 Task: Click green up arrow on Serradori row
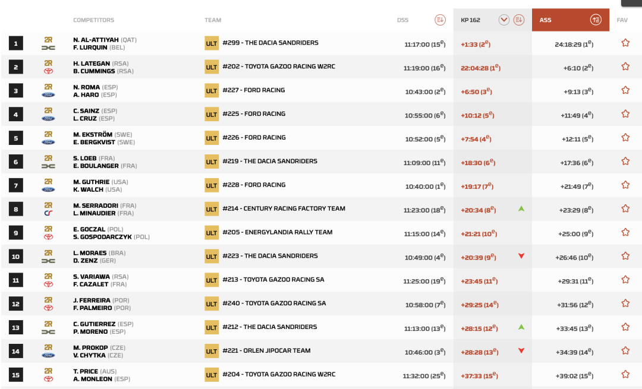pos(521,208)
